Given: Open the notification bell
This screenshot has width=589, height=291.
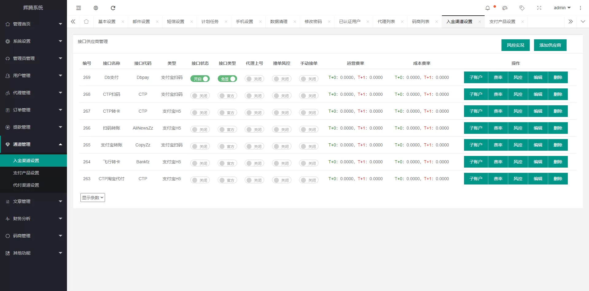Looking at the screenshot, I should click(x=487, y=8).
